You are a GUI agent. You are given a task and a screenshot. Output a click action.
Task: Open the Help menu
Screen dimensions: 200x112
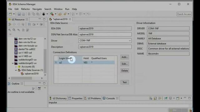[74, 9]
